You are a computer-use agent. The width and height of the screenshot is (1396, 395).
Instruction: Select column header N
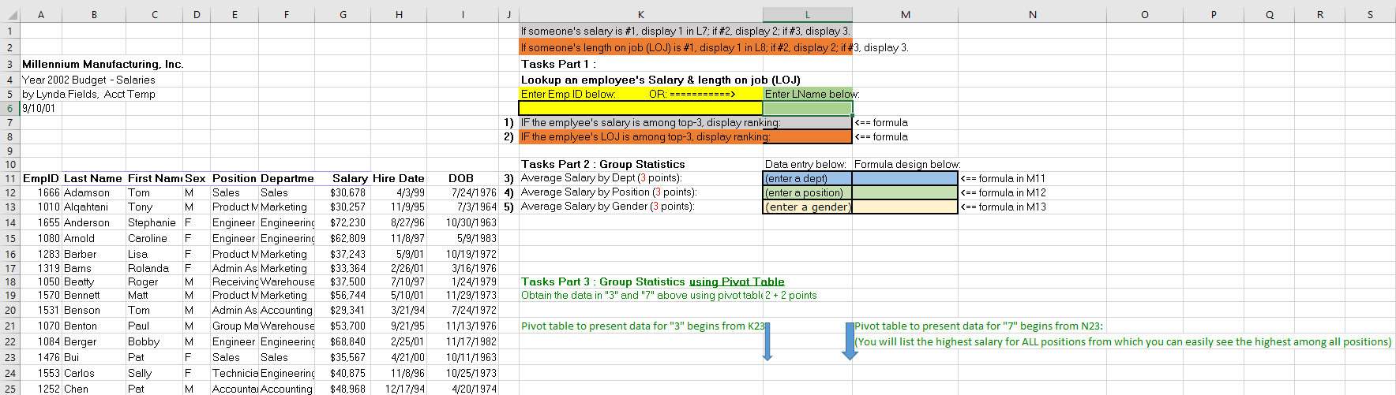[x=1032, y=14]
